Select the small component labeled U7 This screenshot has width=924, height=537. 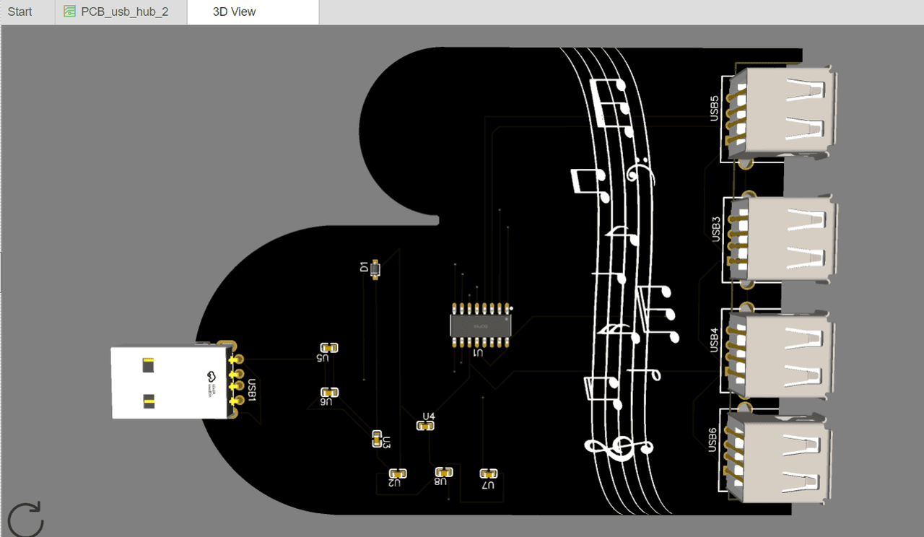click(489, 473)
